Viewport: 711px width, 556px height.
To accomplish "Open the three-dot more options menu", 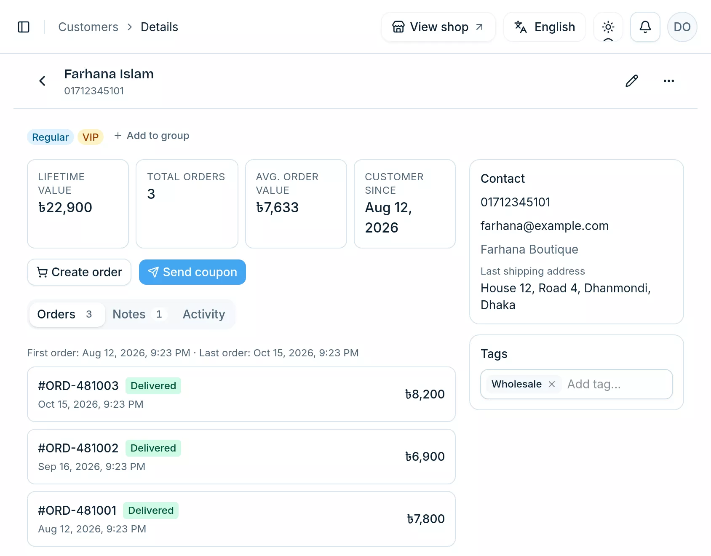I will [669, 81].
